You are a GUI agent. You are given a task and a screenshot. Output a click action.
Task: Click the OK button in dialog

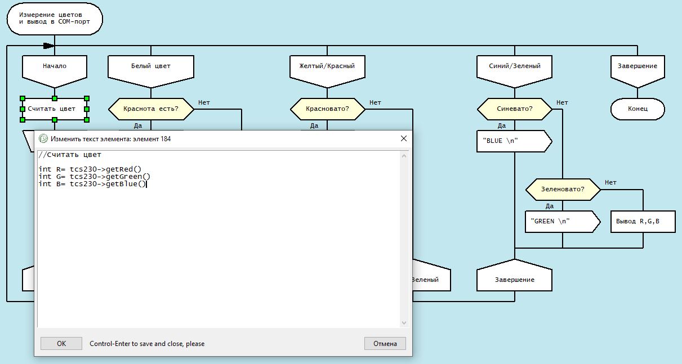pos(61,343)
